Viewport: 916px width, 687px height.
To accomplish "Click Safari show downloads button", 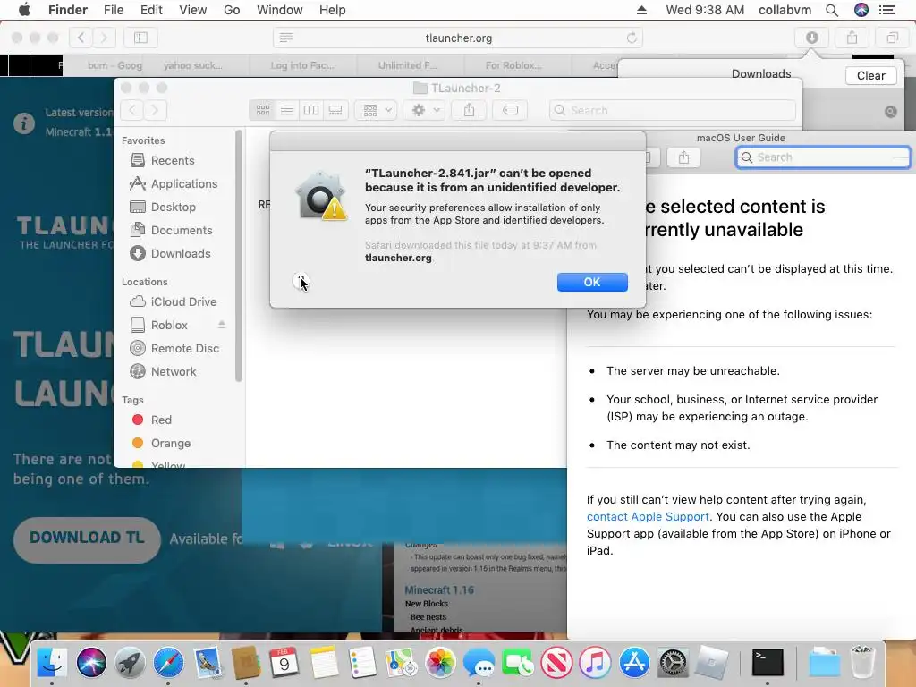I will point(812,38).
